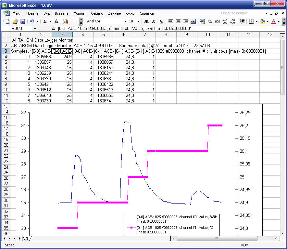This screenshot has width=287, height=249.
Task: Click the Excel document icon beside Файл
Action: [7, 13]
